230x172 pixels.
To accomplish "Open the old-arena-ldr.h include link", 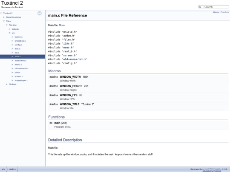I will 75,59.
